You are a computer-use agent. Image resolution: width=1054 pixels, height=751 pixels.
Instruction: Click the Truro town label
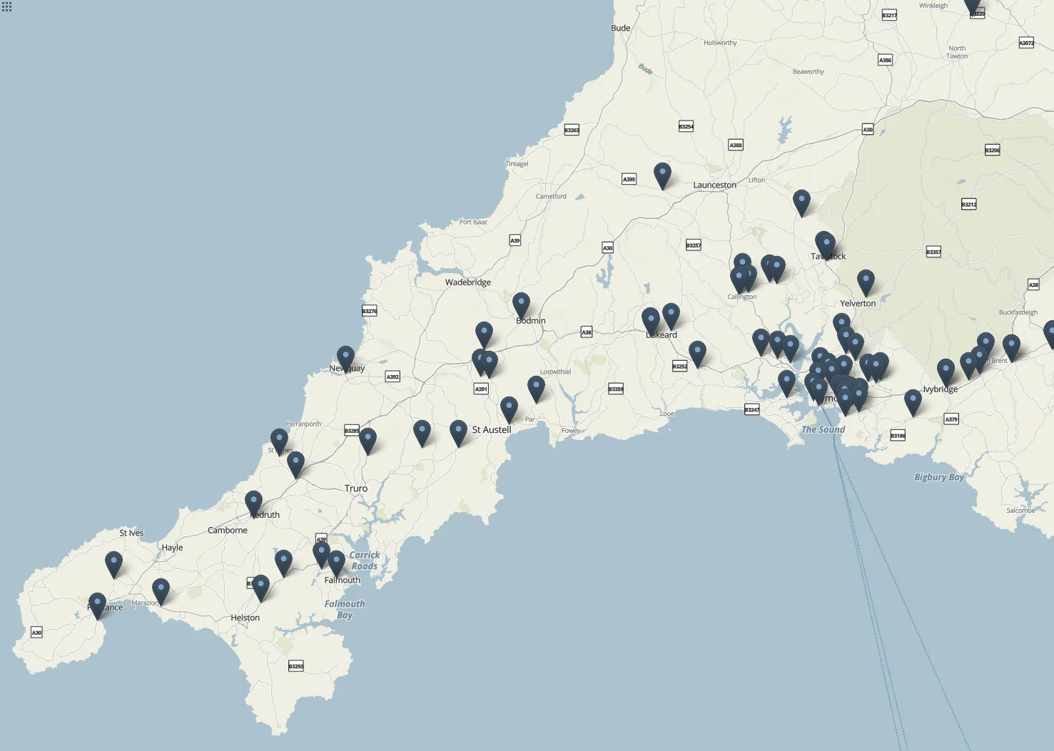pos(355,488)
